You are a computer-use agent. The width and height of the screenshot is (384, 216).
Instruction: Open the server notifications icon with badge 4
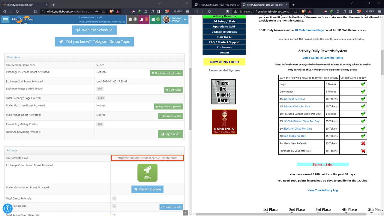point(132,19)
